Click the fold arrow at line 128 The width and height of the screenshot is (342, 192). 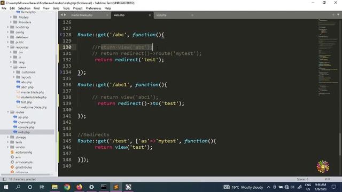(x=61, y=35)
